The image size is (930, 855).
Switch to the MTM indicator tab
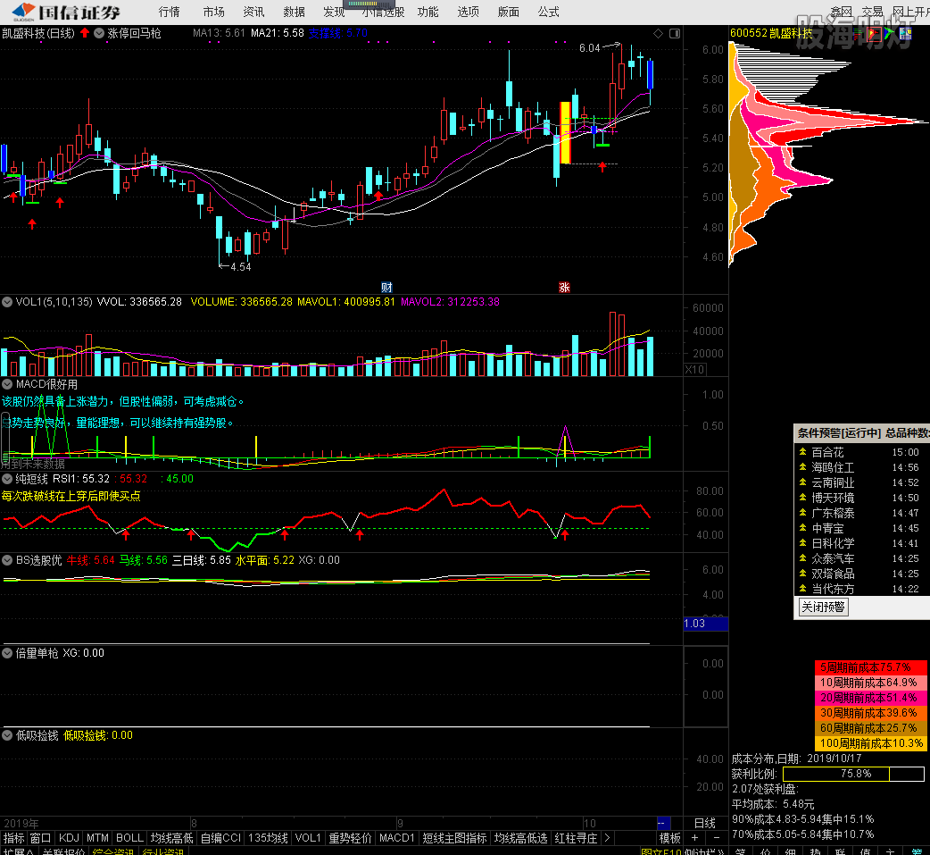[98, 838]
